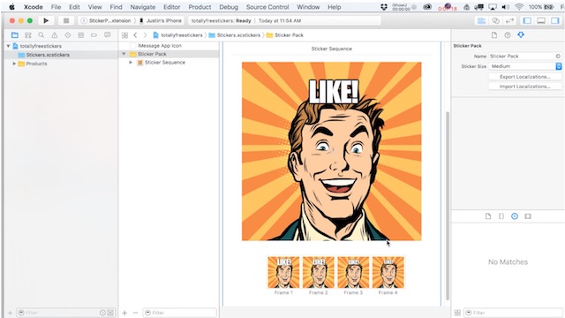Open the Breakpoint navigator

(94, 35)
